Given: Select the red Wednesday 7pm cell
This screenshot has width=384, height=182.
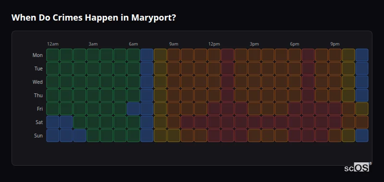Looking at the screenshot, I should (x=308, y=82).
